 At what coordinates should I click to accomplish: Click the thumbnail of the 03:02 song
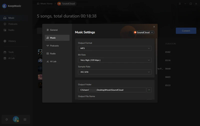click(40, 52)
